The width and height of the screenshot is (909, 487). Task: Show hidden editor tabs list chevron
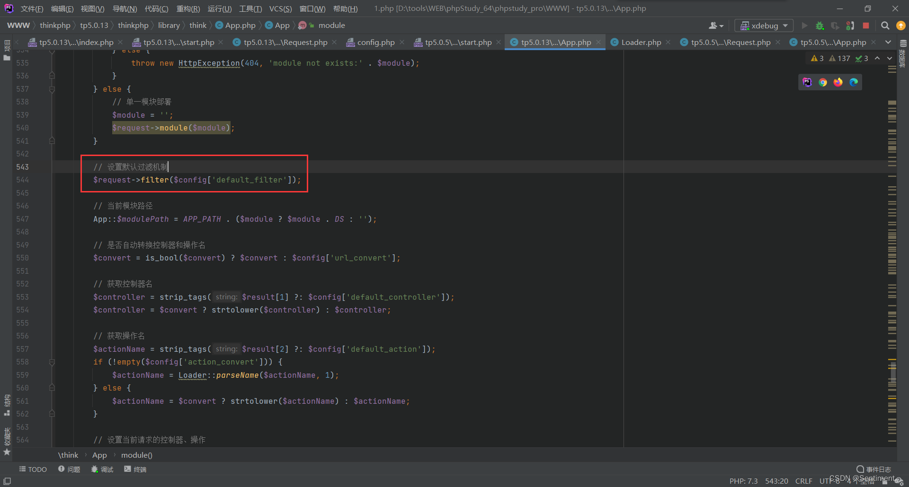(x=888, y=42)
